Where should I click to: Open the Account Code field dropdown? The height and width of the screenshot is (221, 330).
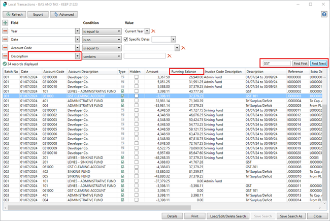(78, 48)
